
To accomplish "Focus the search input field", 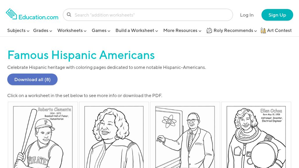I will tap(151, 15).
